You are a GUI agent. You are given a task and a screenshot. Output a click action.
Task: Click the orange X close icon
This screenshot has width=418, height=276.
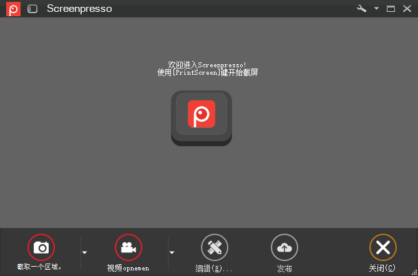pyautogui.click(x=383, y=247)
